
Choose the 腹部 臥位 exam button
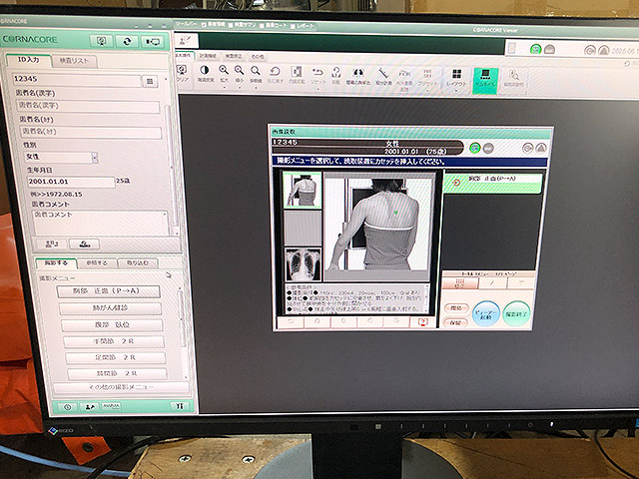(x=112, y=325)
